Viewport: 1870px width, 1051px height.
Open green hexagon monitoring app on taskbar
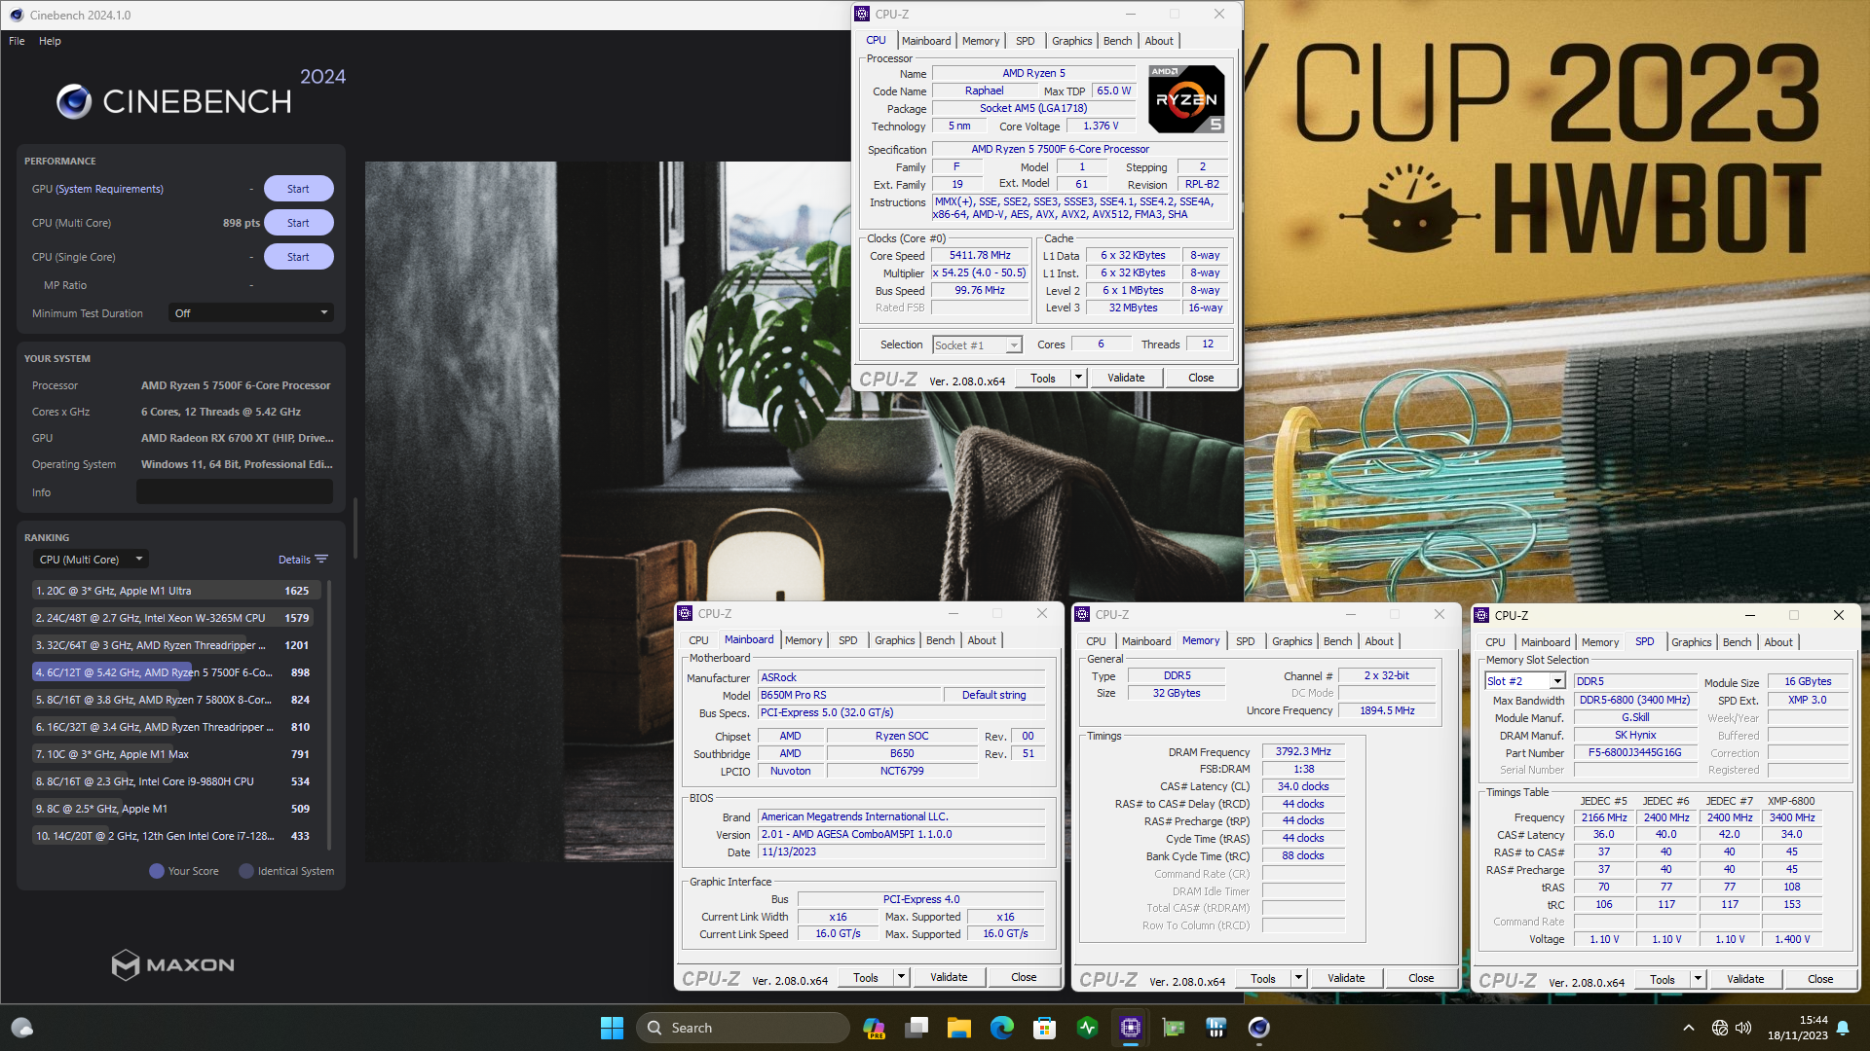tap(1087, 1028)
